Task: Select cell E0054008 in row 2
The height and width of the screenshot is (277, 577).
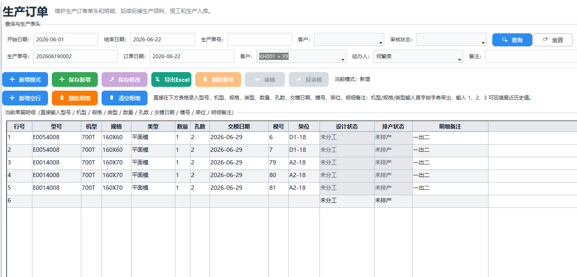Action: [56, 151]
